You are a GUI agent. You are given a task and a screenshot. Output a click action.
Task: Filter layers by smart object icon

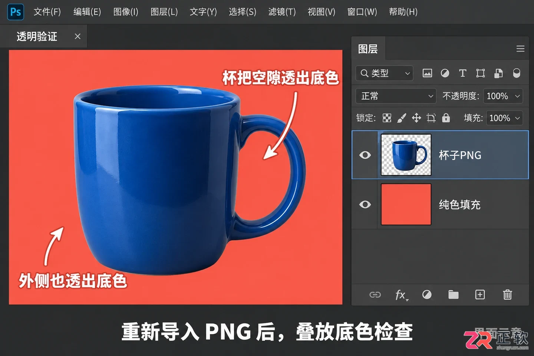click(x=498, y=73)
